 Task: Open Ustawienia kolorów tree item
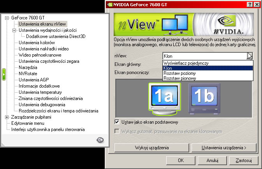click(x=37, y=43)
